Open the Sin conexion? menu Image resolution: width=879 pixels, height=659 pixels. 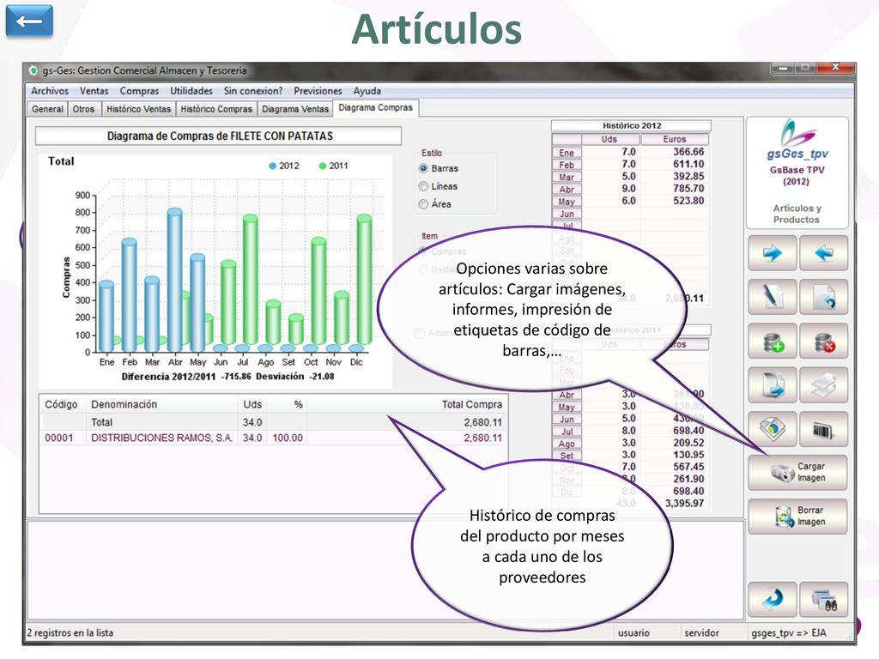pos(253,91)
